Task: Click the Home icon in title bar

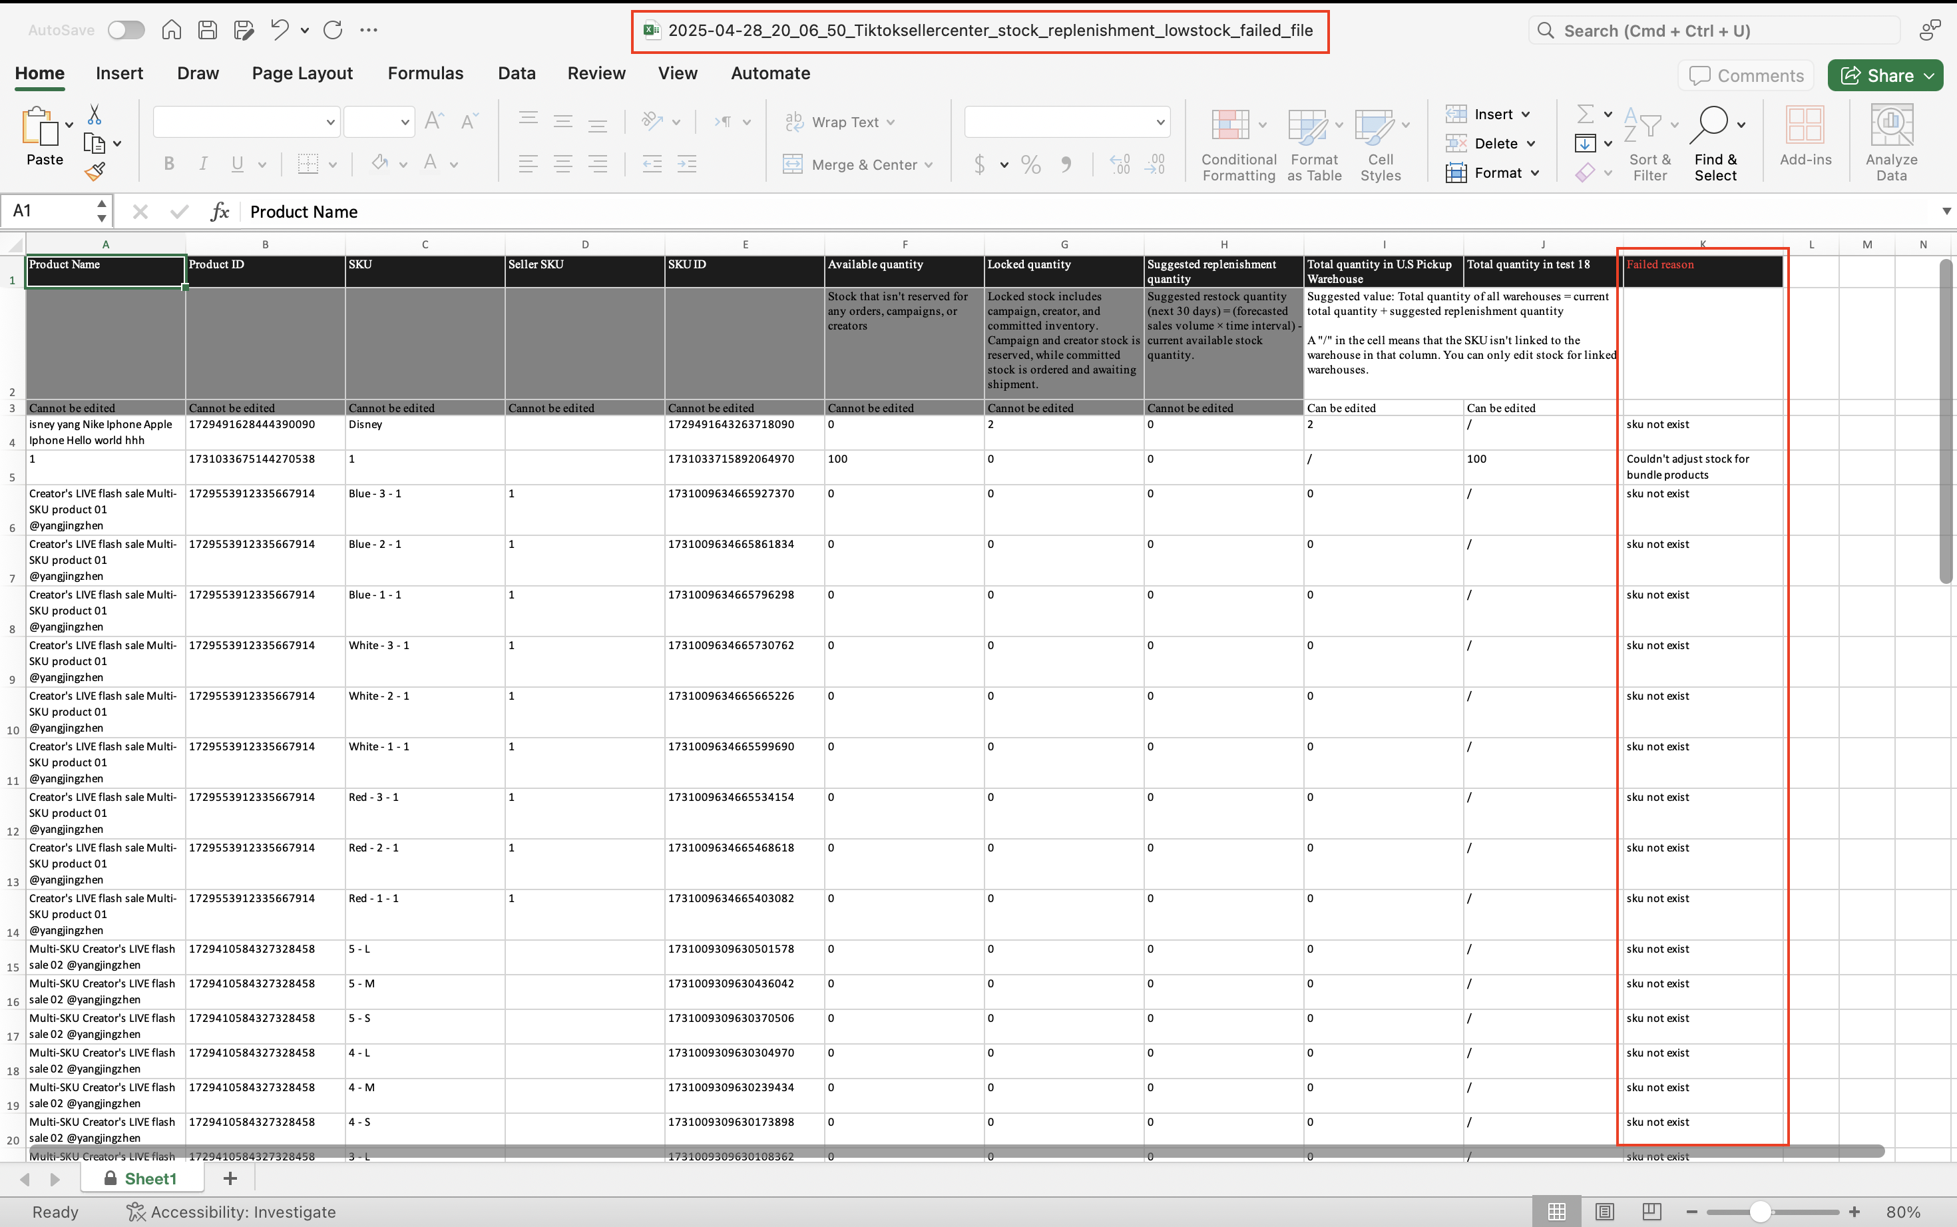Action: [x=171, y=30]
